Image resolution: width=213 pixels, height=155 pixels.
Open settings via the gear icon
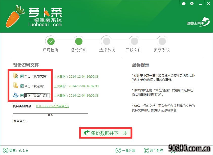(192, 3)
